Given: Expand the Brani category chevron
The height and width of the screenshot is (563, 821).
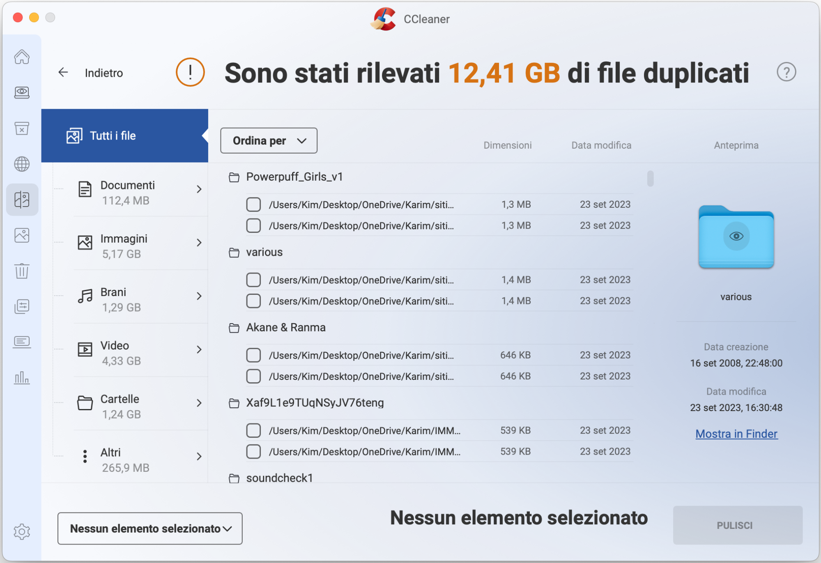Looking at the screenshot, I should point(199,296).
